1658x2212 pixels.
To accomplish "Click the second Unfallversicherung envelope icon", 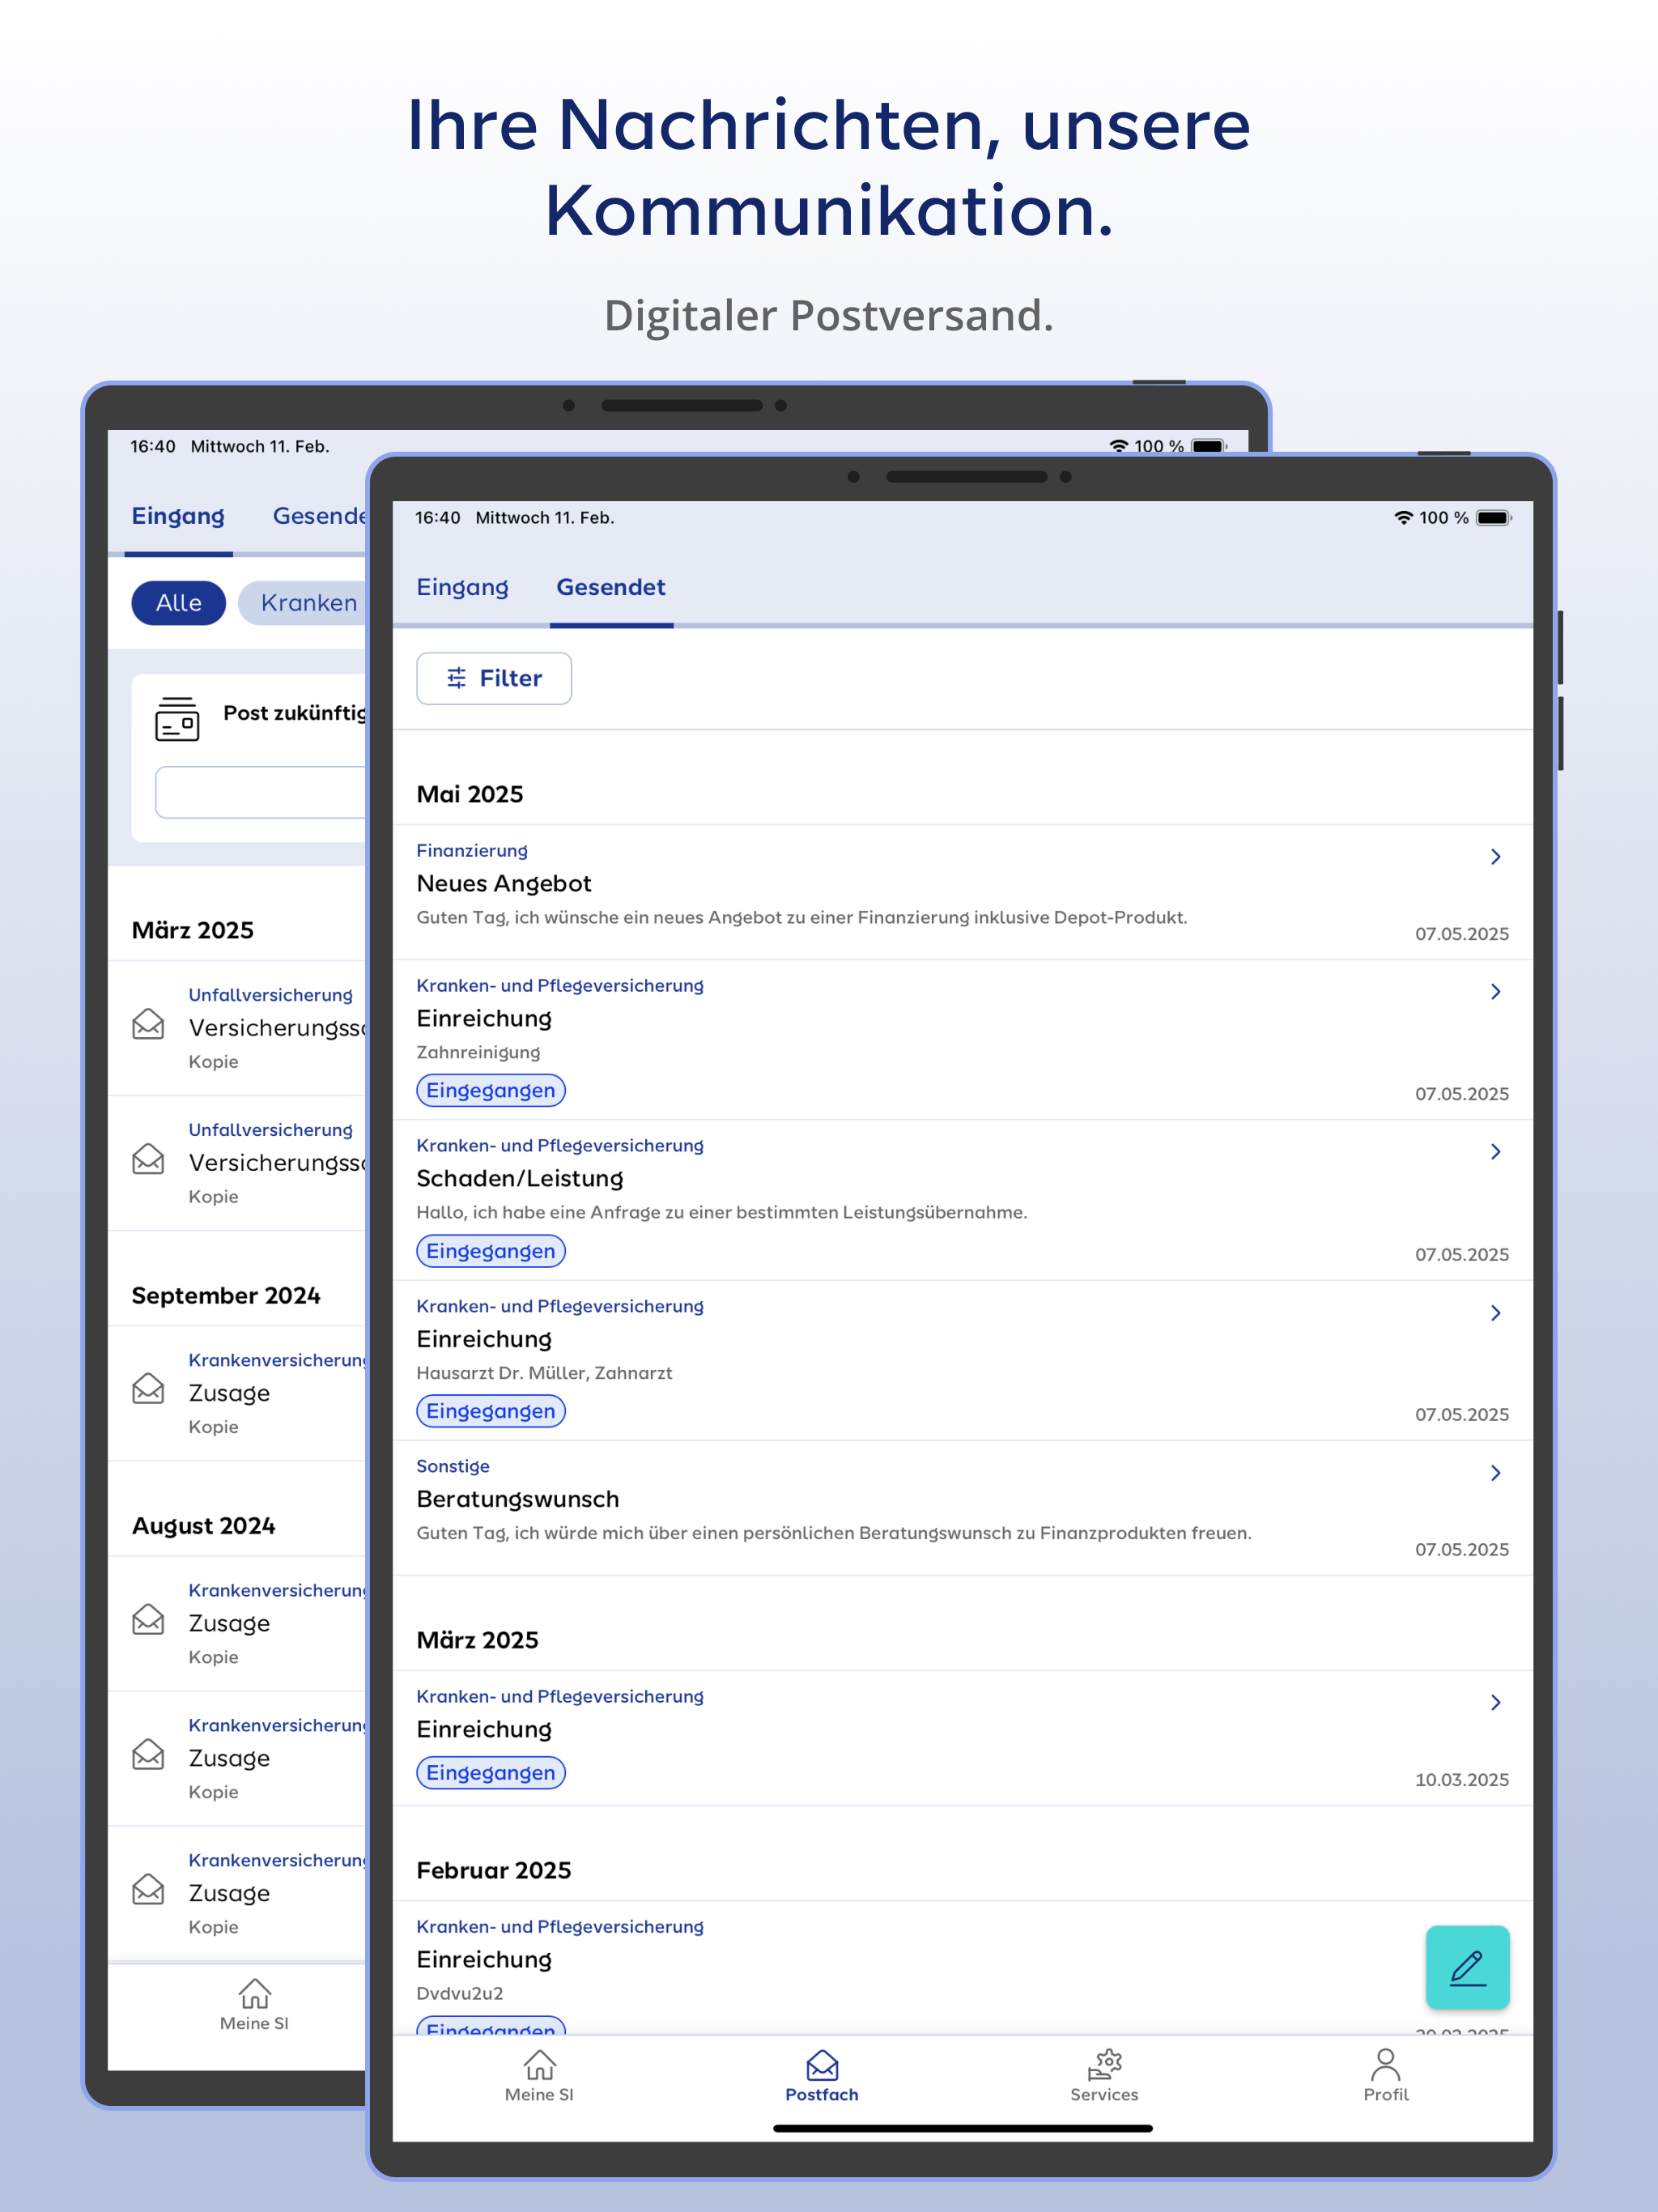I will 148,1159.
